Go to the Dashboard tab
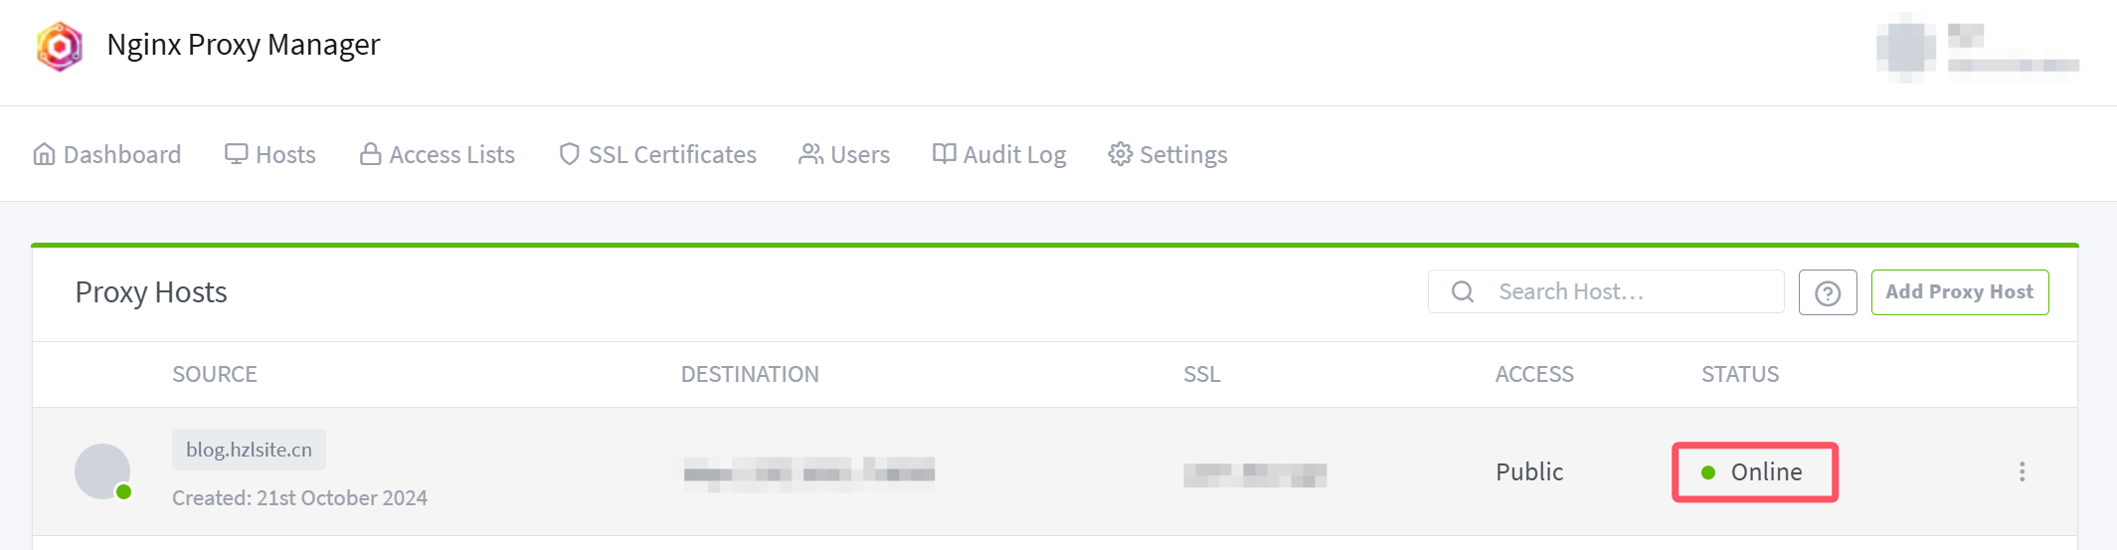 click(107, 154)
